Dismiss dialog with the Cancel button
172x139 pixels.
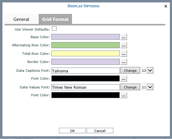[x=100, y=131]
